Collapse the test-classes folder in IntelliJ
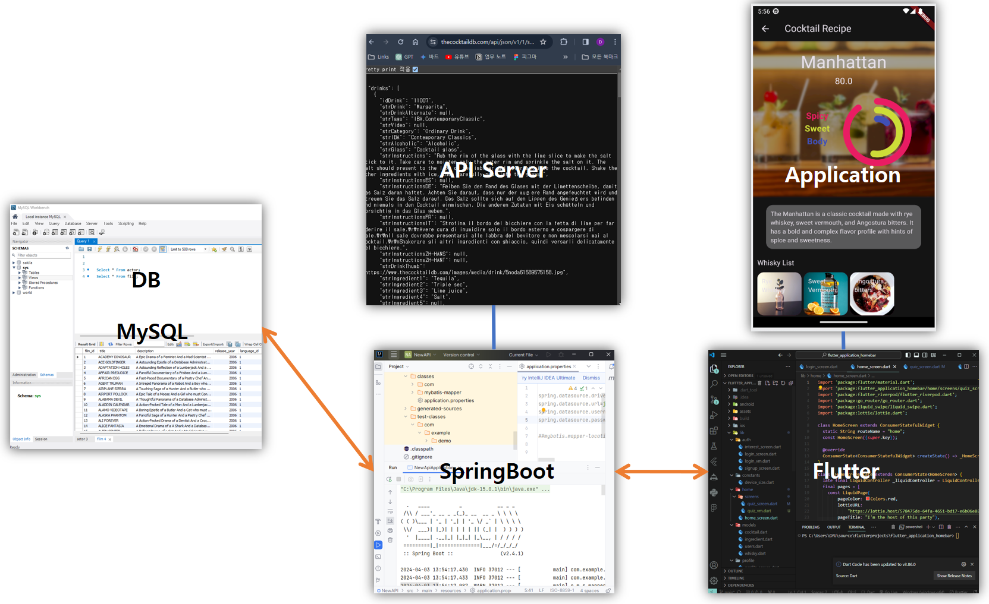 coord(406,417)
